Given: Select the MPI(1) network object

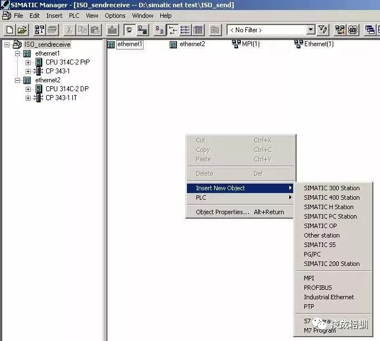Looking at the screenshot, I should (x=246, y=44).
